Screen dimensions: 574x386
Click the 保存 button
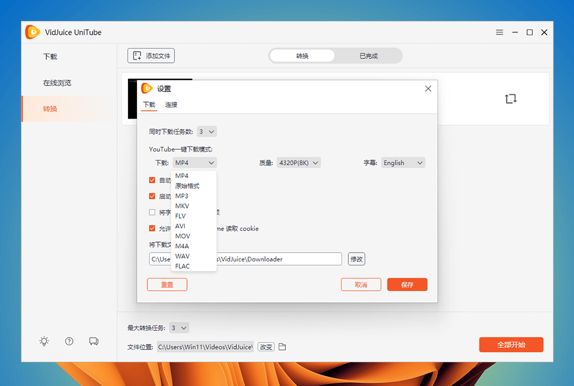(407, 285)
